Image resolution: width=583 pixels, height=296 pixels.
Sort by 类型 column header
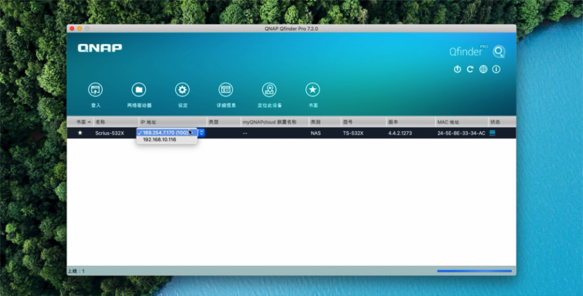[x=223, y=122]
